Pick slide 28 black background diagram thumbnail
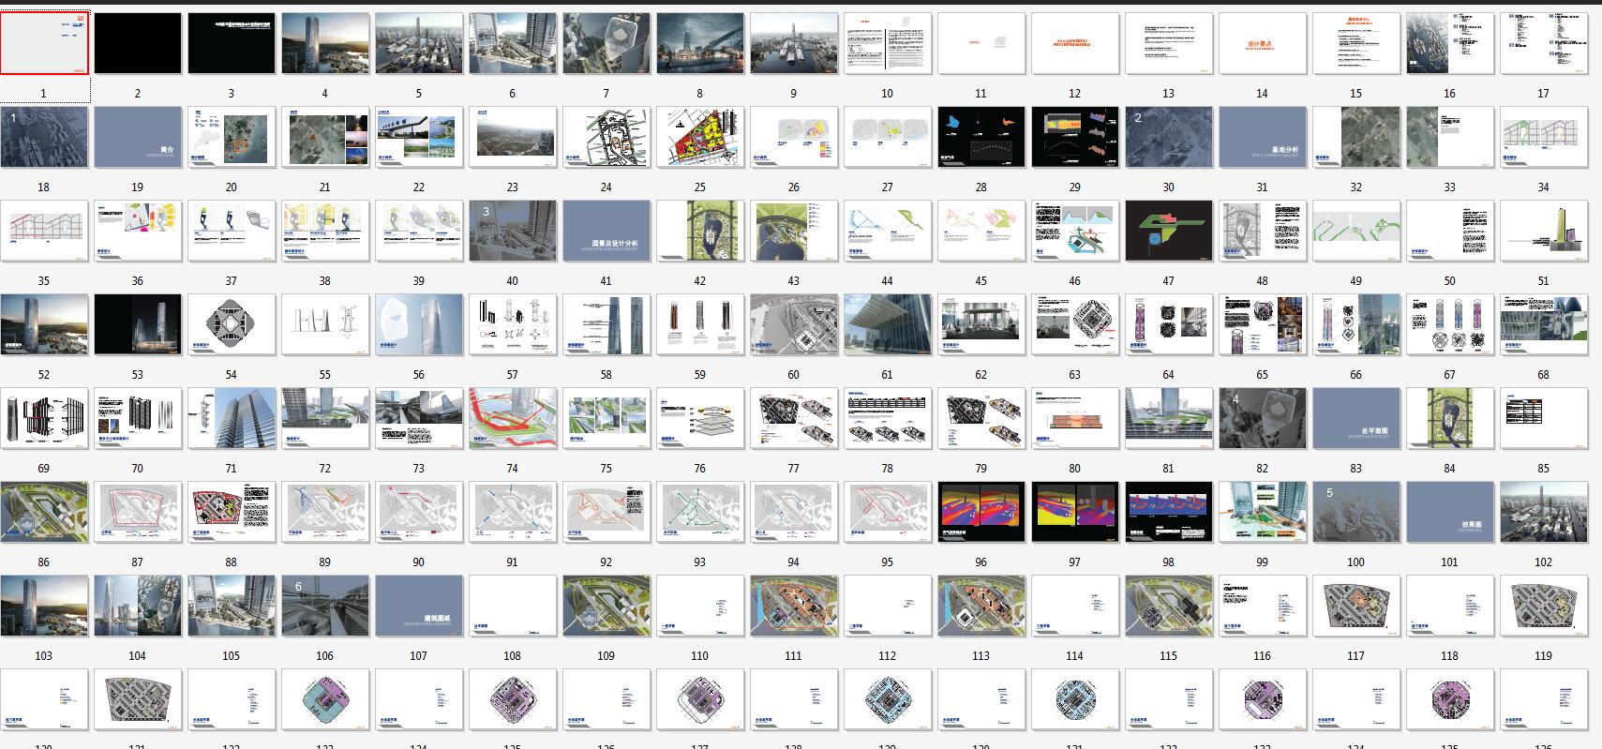The width and height of the screenshot is (1602, 749). (981, 137)
